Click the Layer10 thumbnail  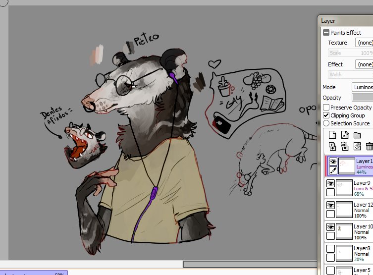[x=344, y=231]
